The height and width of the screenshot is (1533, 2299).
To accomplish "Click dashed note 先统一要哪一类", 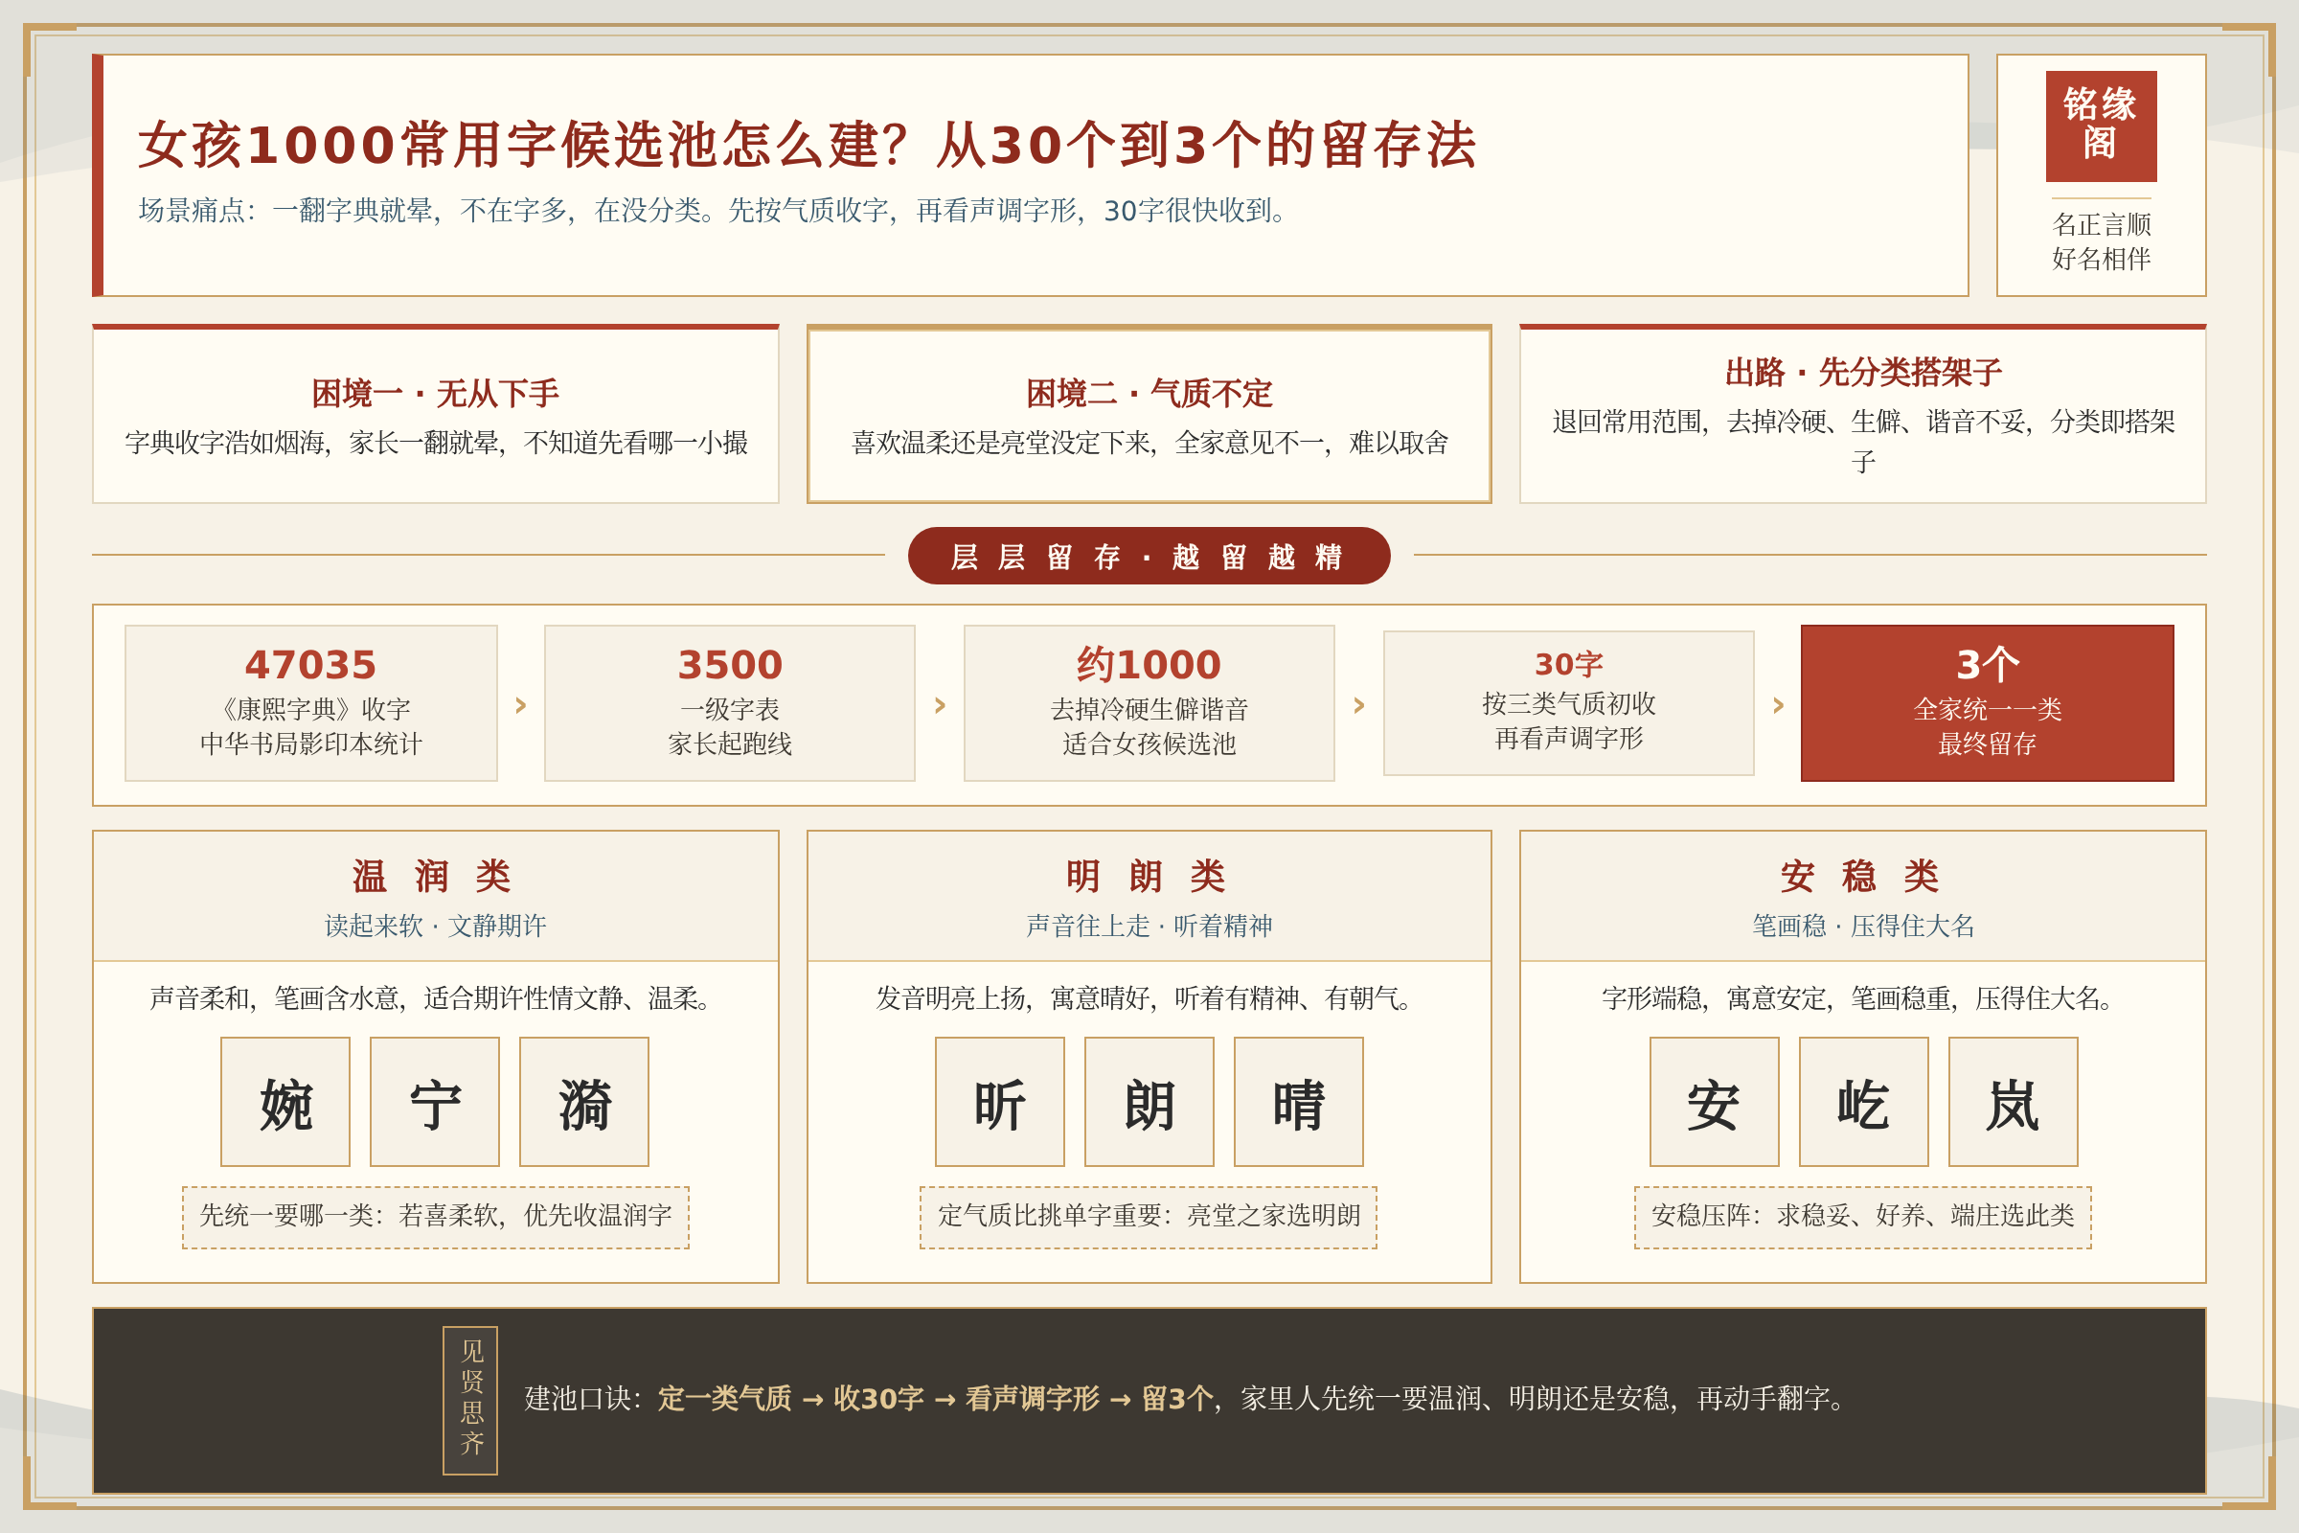I will pos(436,1217).
